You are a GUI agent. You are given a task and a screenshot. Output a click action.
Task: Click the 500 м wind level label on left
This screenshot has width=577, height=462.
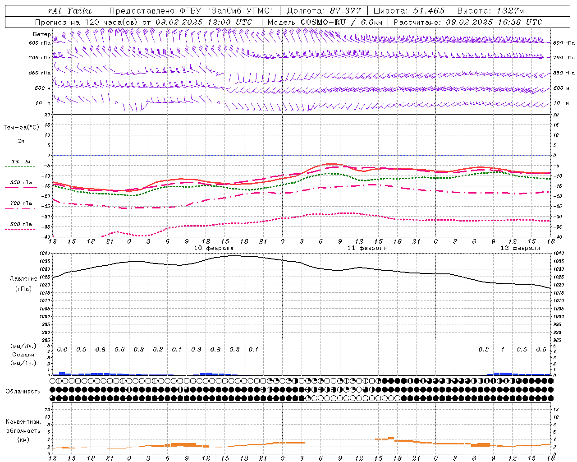coord(42,88)
